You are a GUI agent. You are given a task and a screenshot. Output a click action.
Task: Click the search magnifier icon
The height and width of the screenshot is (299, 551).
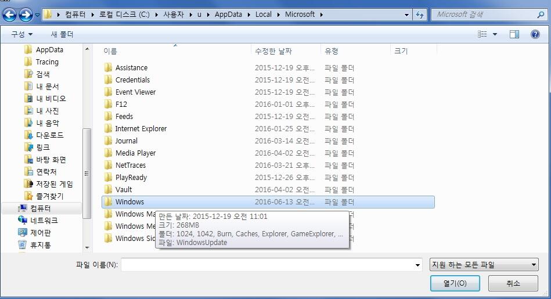[541, 15]
